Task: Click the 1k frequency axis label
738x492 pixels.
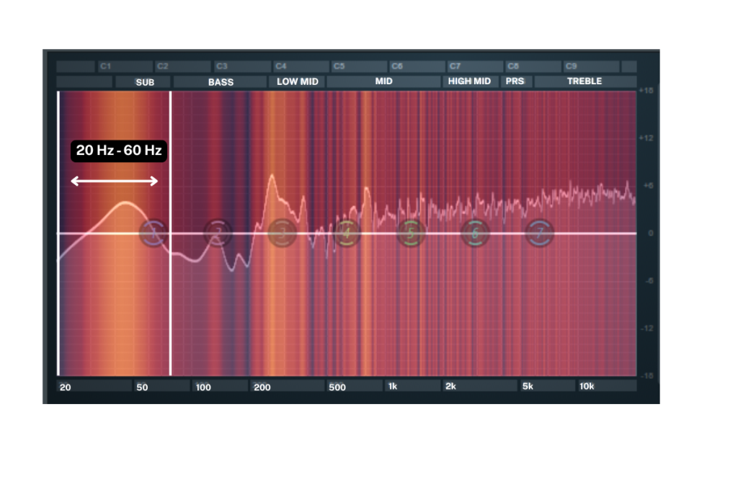Action: click(394, 387)
